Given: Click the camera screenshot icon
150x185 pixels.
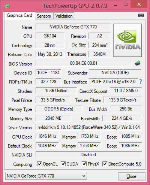Looking at the screenshot, I should [141, 15].
